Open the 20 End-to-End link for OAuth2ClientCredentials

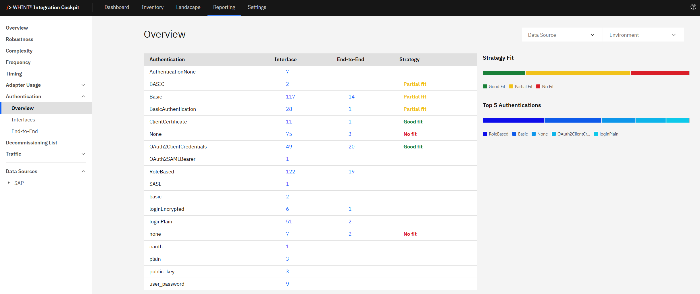point(351,147)
